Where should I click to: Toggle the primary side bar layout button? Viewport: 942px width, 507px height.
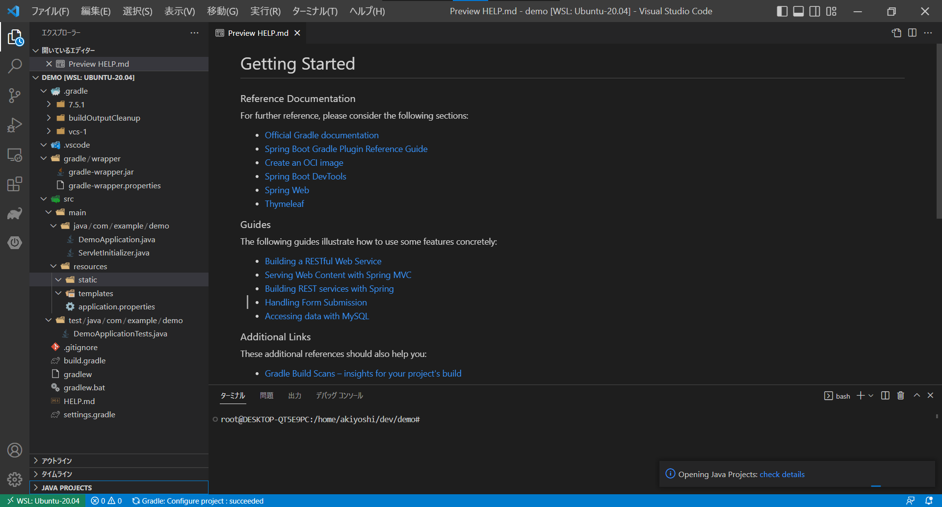pyautogui.click(x=783, y=11)
